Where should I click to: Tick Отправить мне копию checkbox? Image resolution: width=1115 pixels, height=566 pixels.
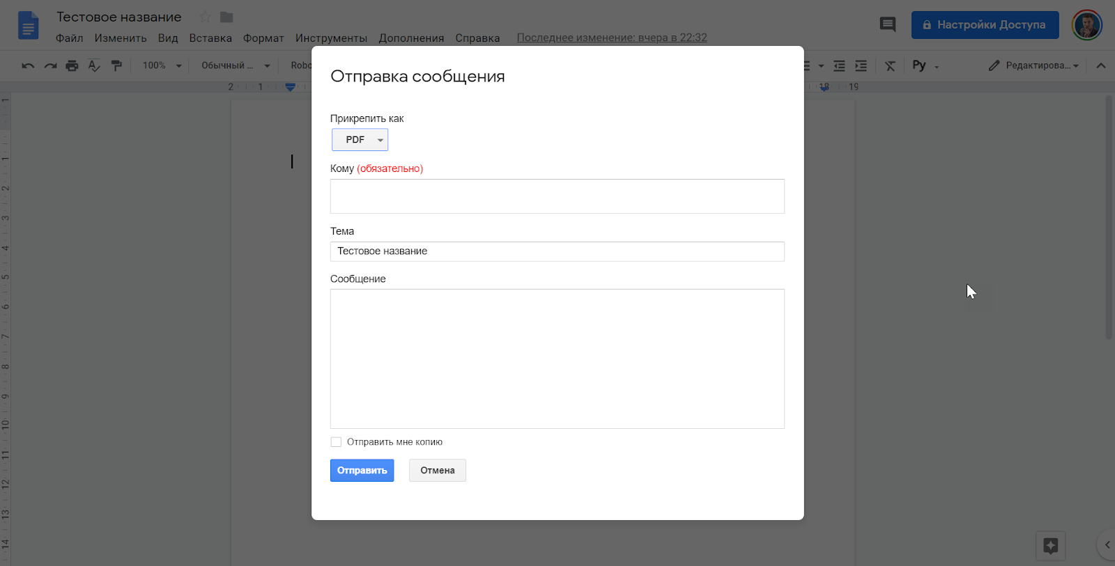336,442
